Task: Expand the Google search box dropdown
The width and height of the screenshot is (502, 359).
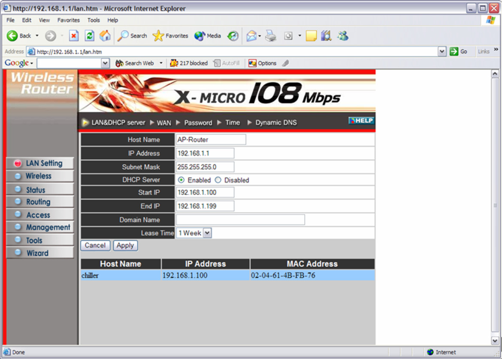Action: pos(105,63)
